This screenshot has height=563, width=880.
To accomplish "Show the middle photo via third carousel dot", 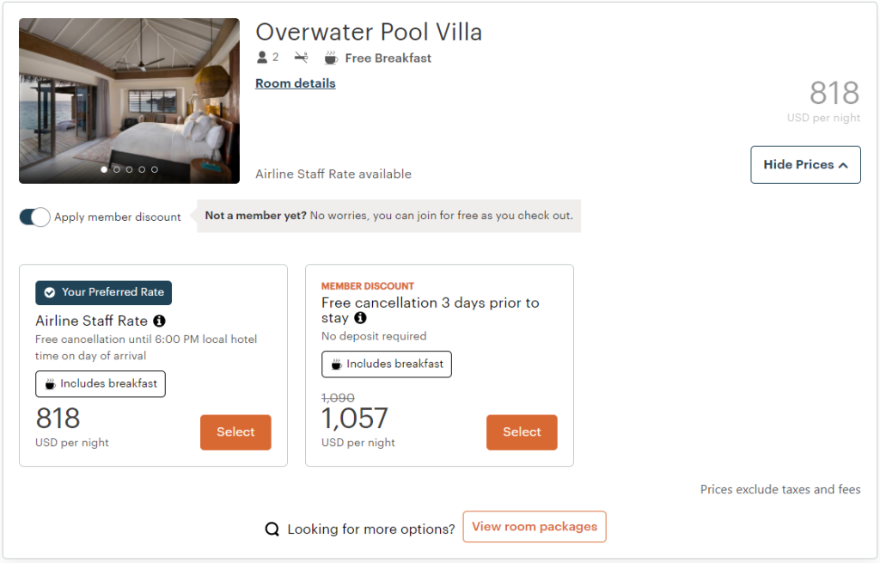I will [x=130, y=169].
